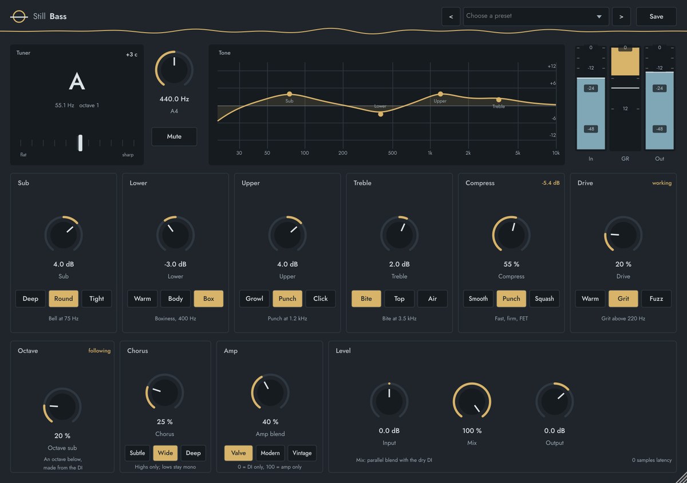Select Warm mode in Lower section
The width and height of the screenshot is (687, 483).
click(x=143, y=299)
